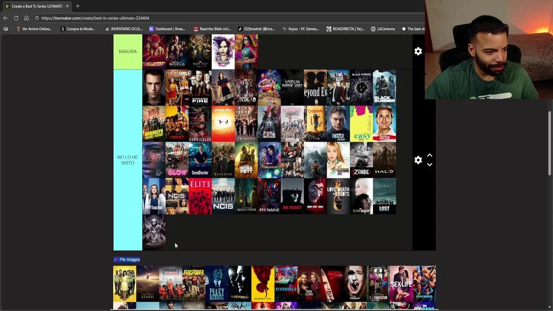Screen dimensions: 553x311
Task: Select Love Death + Robots poster
Action: pos(338,197)
